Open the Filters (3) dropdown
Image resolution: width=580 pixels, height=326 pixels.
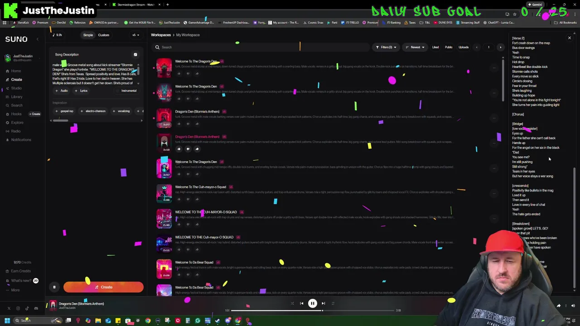[x=386, y=47]
